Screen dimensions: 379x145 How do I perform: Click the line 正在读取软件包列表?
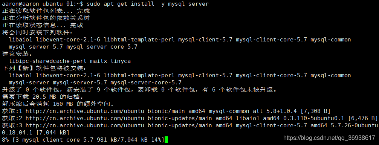pos(46,11)
